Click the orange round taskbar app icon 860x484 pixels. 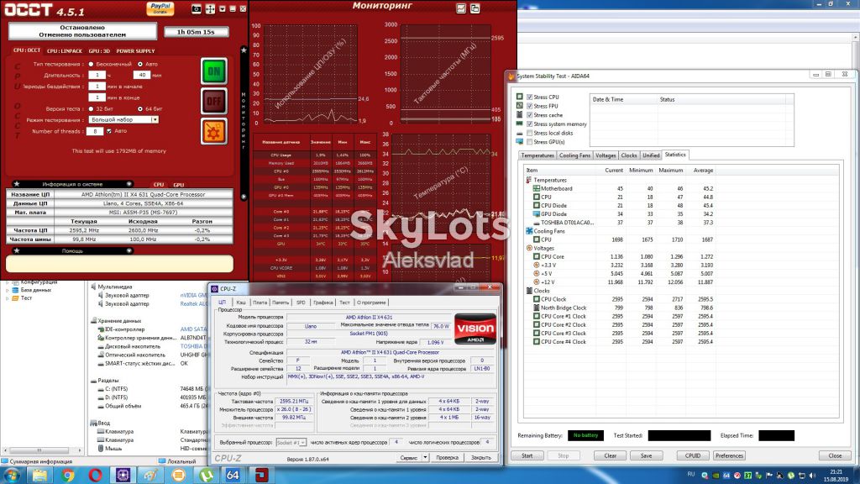tap(178, 475)
